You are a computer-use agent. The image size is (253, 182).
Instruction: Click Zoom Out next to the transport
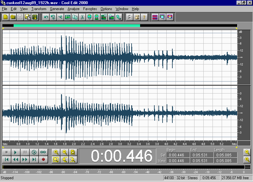[65, 152]
